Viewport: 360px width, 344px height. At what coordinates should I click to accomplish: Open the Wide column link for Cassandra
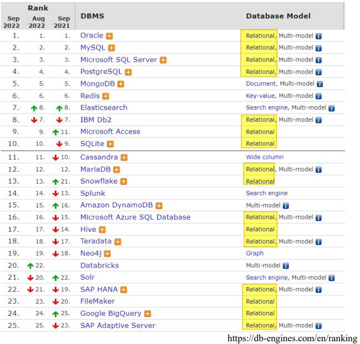tap(264, 157)
